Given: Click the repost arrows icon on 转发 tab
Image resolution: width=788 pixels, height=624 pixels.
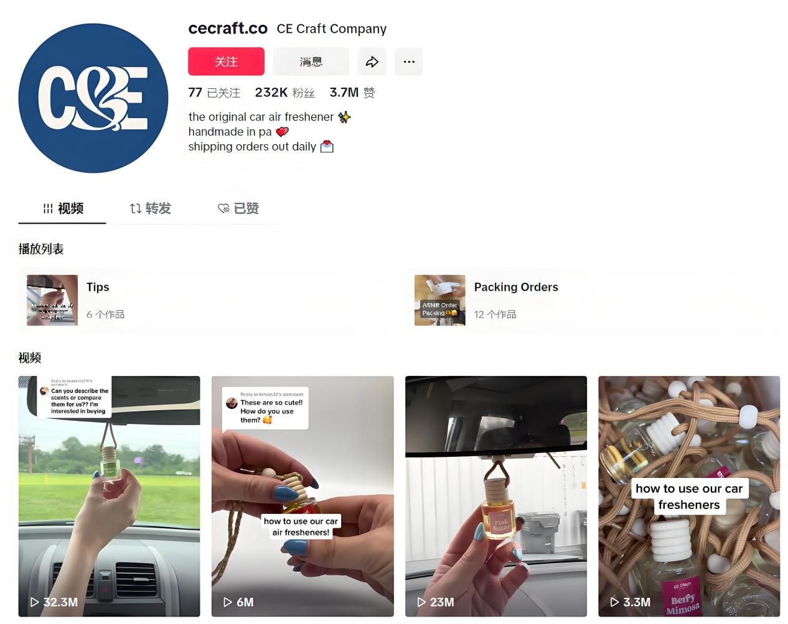Looking at the screenshot, I should (x=135, y=209).
